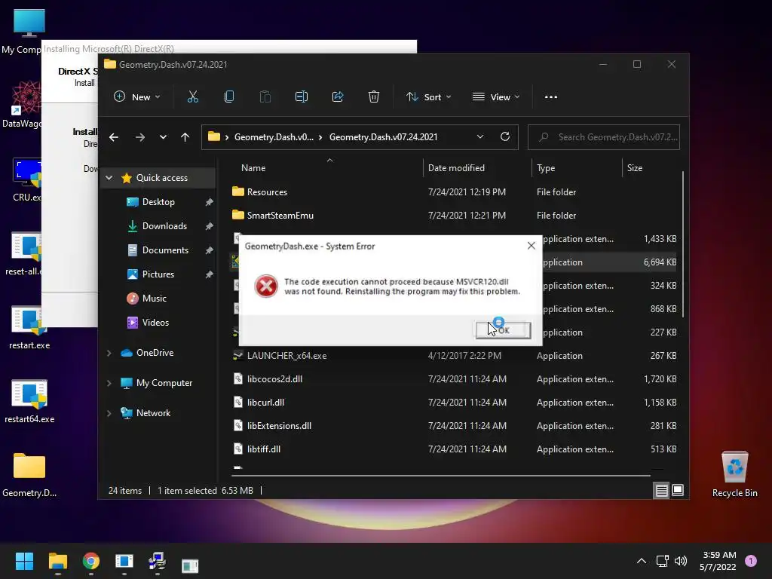Select restart.exe desktop icon
This screenshot has height=579, width=772.
click(x=29, y=327)
